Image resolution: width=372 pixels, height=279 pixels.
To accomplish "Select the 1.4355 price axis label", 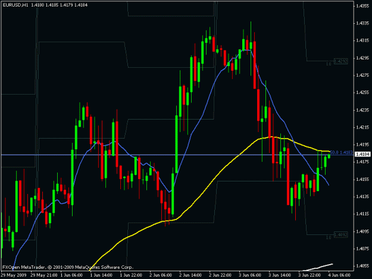I will pyautogui.click(x=362, y=6).
